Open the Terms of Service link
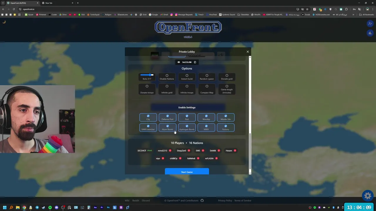The height and width of the screenshot is (211, 376). [243, 200]
